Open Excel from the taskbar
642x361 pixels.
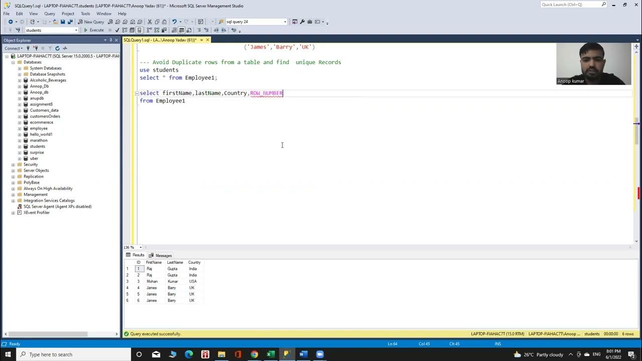tap(270, 354)
